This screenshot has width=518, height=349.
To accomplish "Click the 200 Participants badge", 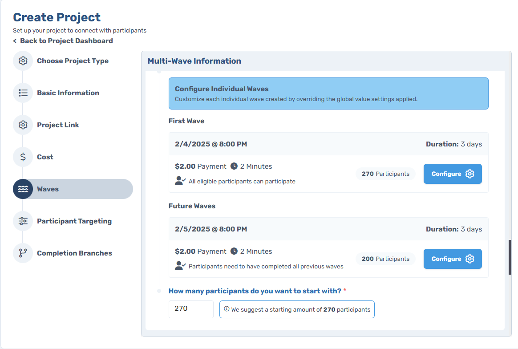I will 385,259.
